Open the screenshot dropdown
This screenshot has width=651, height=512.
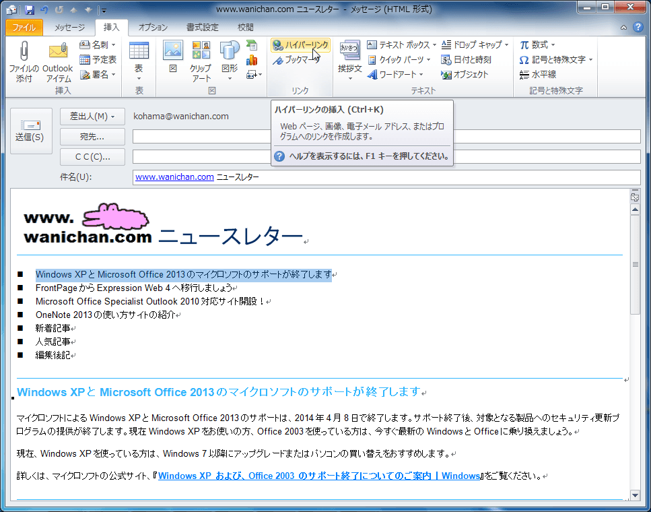(254, 75)
